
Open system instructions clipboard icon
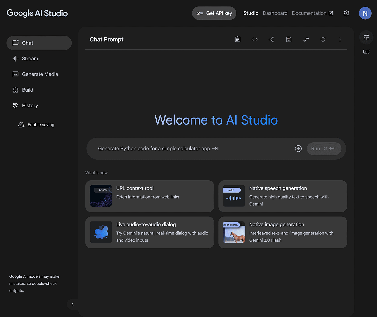coord(237,39)
